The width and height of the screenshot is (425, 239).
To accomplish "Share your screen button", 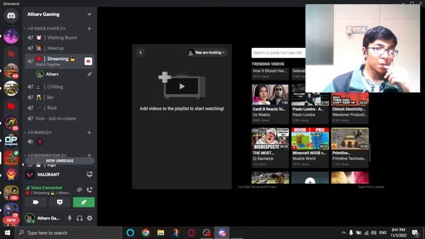I will pyautogui.click(x=60, y=202).
